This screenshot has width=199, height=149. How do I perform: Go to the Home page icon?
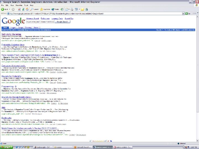[27, 9]
